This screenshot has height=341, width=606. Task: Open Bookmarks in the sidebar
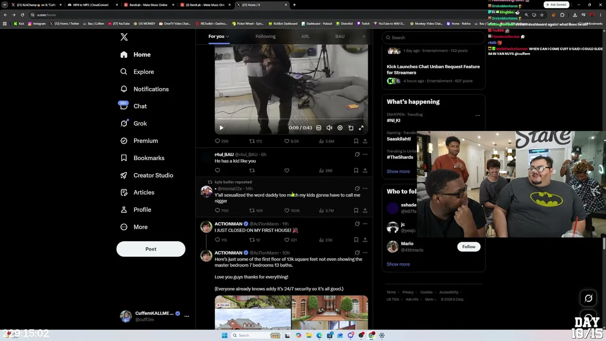pos(143,158)
